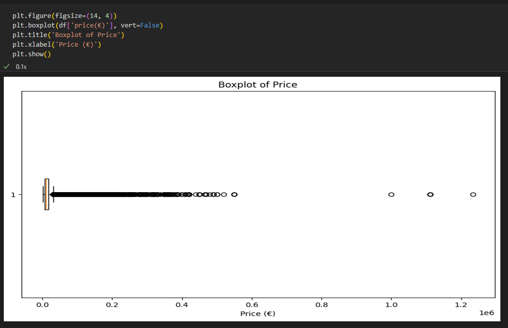Click the plt.xlabel code line

pyautogui.click(x=57, y=44)
